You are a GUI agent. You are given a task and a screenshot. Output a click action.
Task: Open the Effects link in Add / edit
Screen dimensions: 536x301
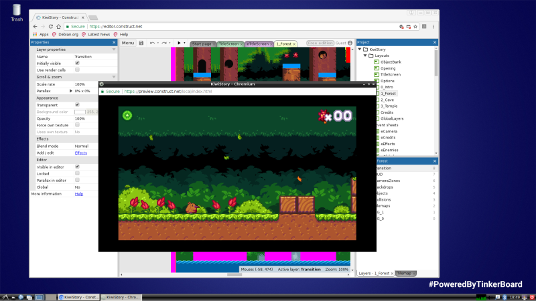tap(81, 153)
